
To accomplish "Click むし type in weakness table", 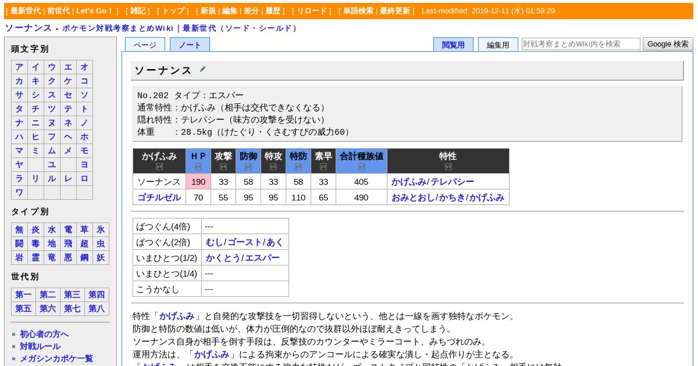I will [x=214, y=242].
